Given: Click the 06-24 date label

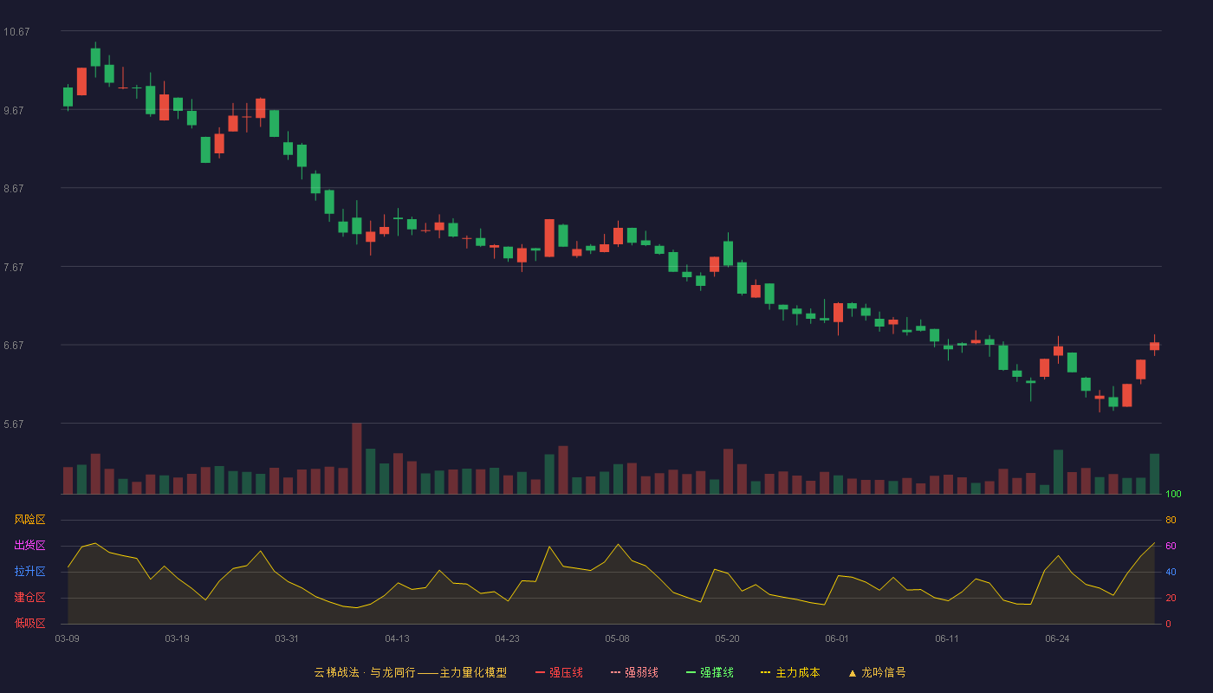Looking at the screenshot, I should 1057,638.
